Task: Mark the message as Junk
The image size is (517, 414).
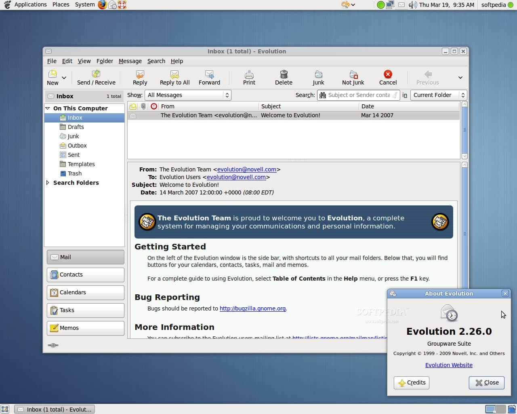Action: point(318,77)
